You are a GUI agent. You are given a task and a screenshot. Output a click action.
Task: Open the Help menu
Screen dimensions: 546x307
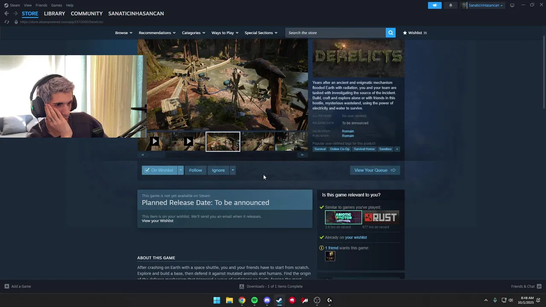(x=70, y=5)
